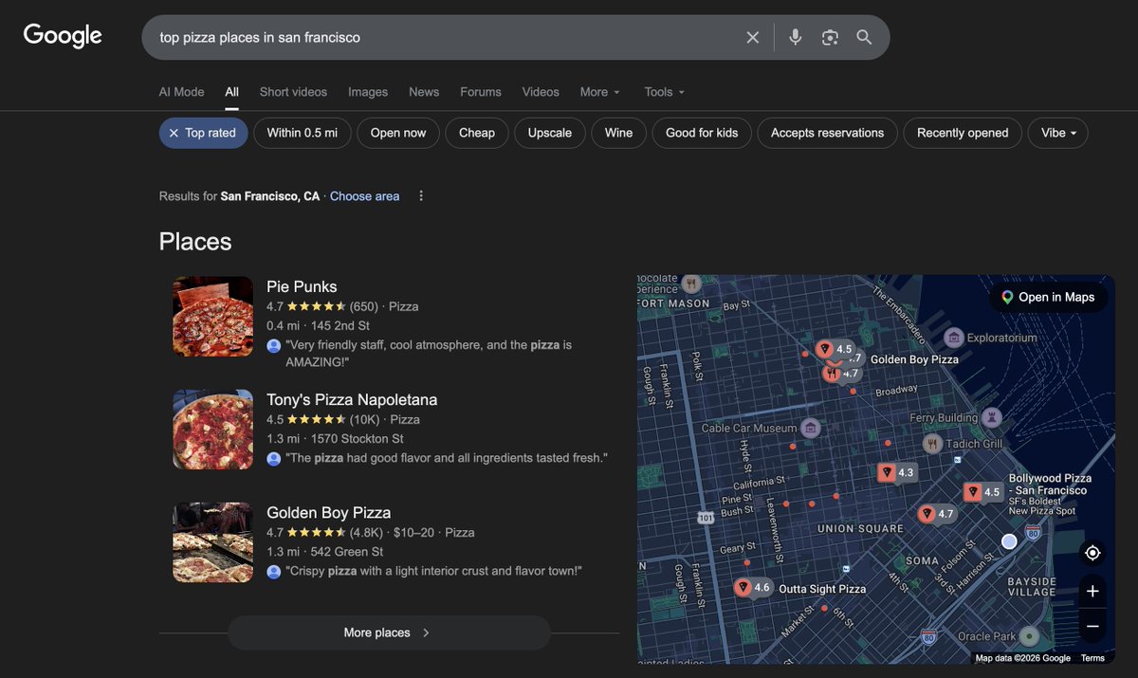Image resolution: width=1138 pixels, height=678 pixels.
Task: Open Google Lens image search icon
Action: pos(830,37)
